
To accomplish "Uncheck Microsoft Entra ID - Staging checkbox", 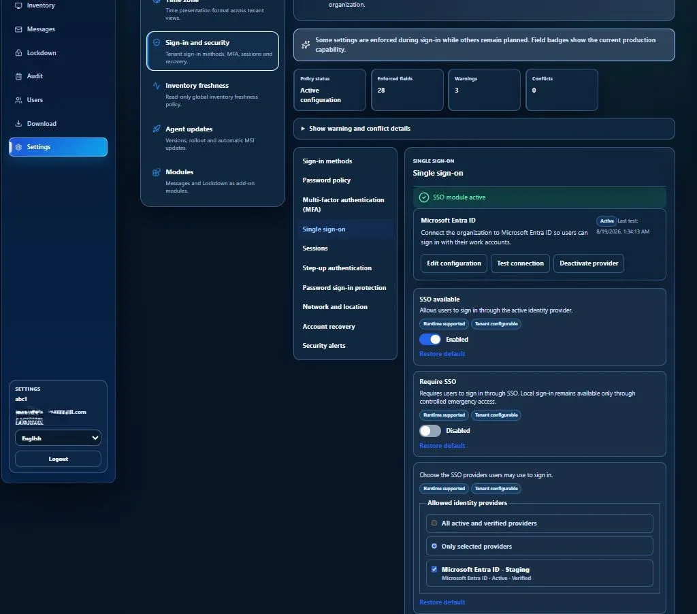I will coord(434,569).
